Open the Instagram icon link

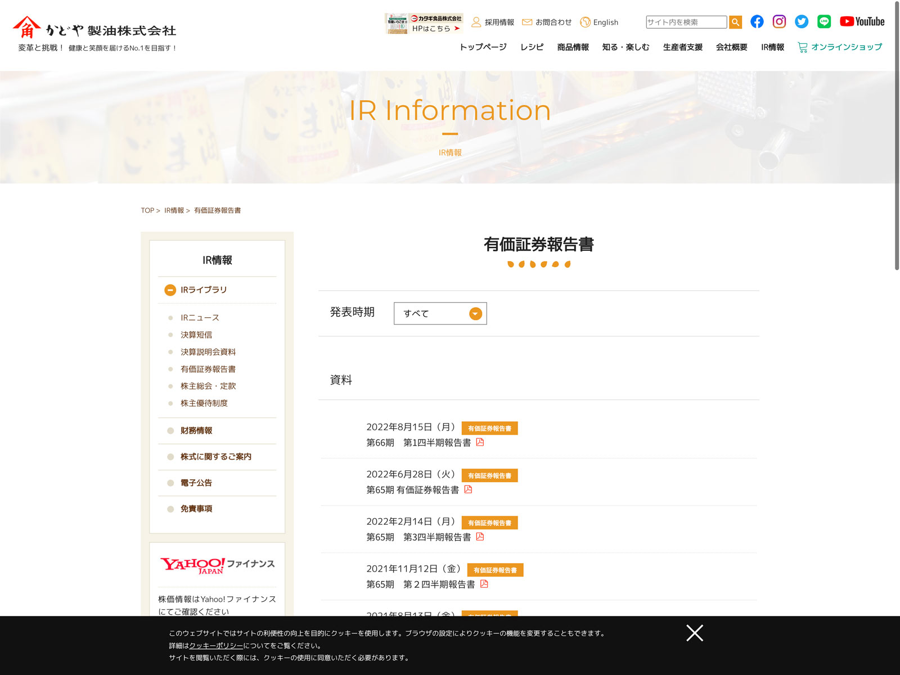[x=779, y=22]
